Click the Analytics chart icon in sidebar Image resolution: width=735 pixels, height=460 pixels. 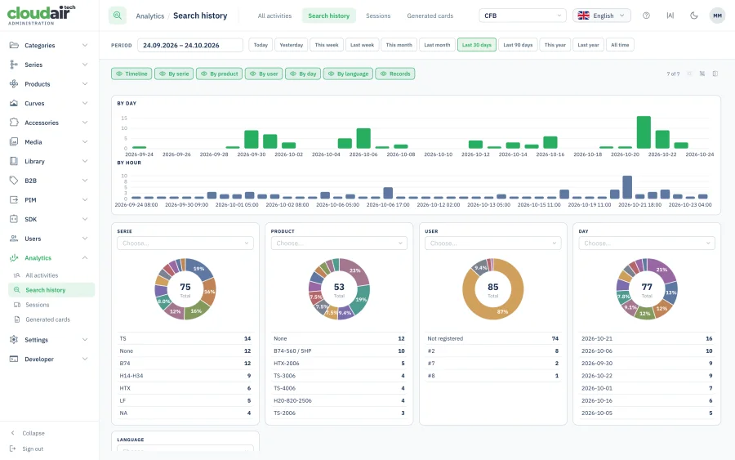[x=14, y=257]
